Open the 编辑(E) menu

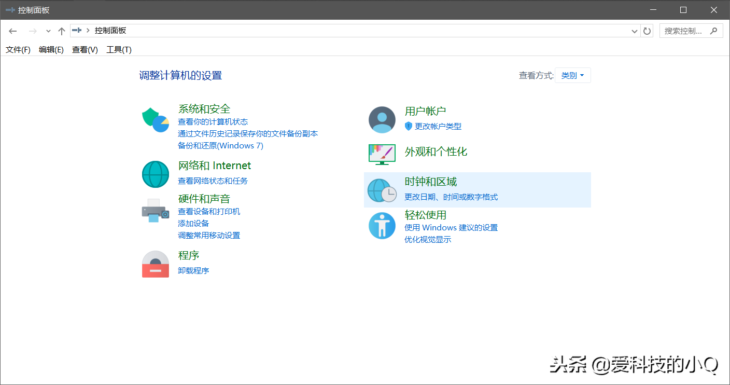click(x=51, y=50)
